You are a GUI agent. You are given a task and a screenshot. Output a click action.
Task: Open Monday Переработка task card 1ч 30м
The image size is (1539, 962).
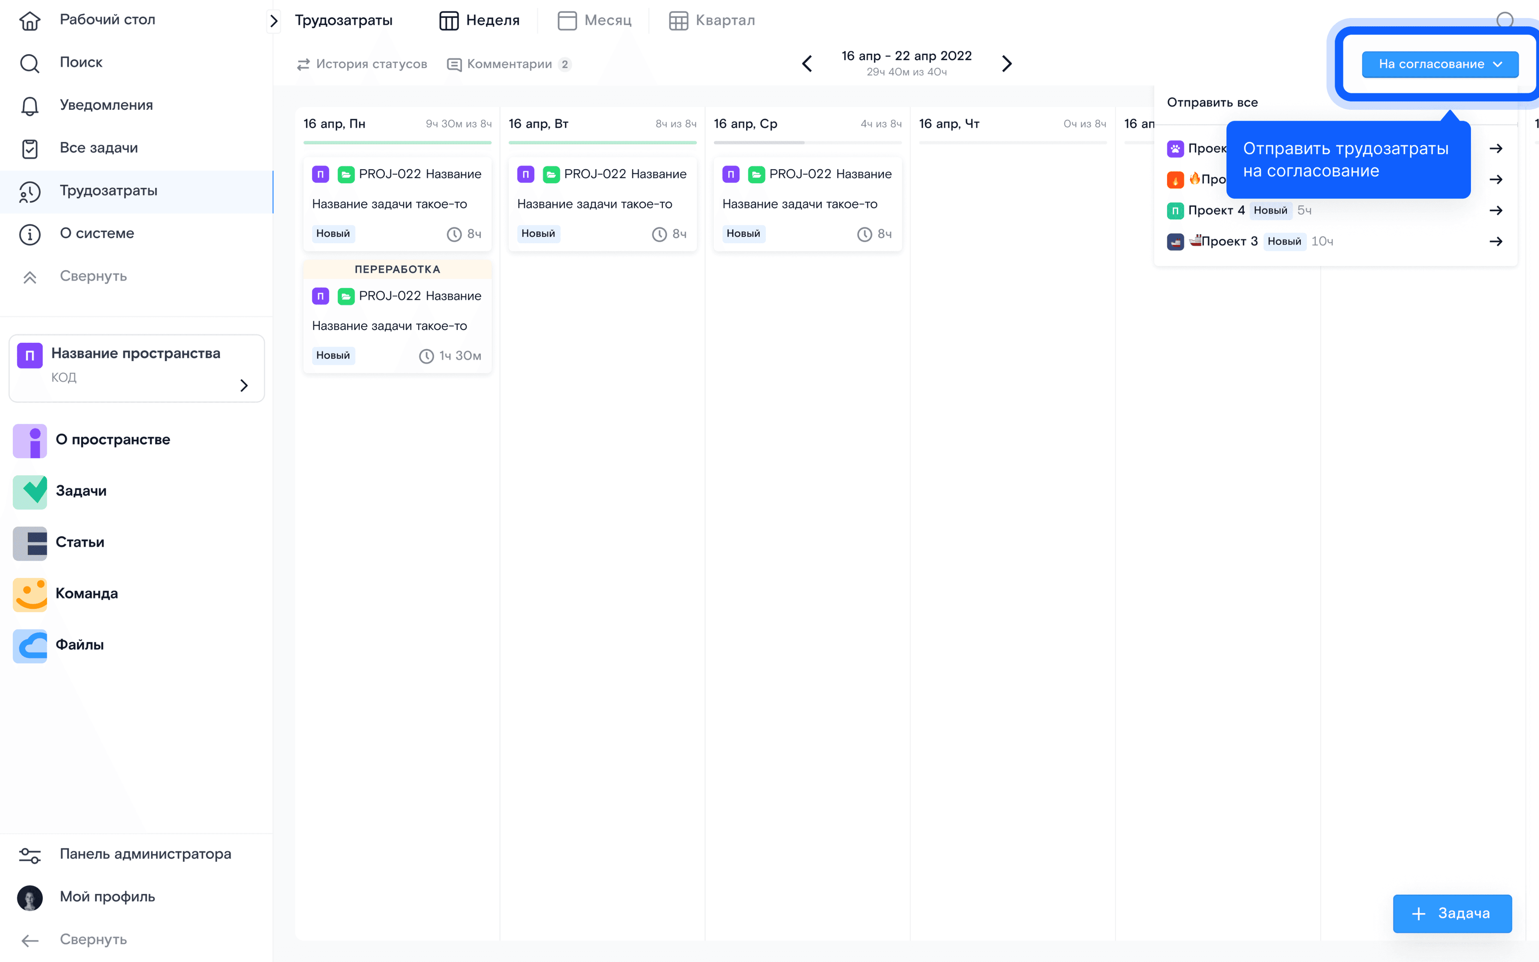pyautogui.click(x=398, y=316)
